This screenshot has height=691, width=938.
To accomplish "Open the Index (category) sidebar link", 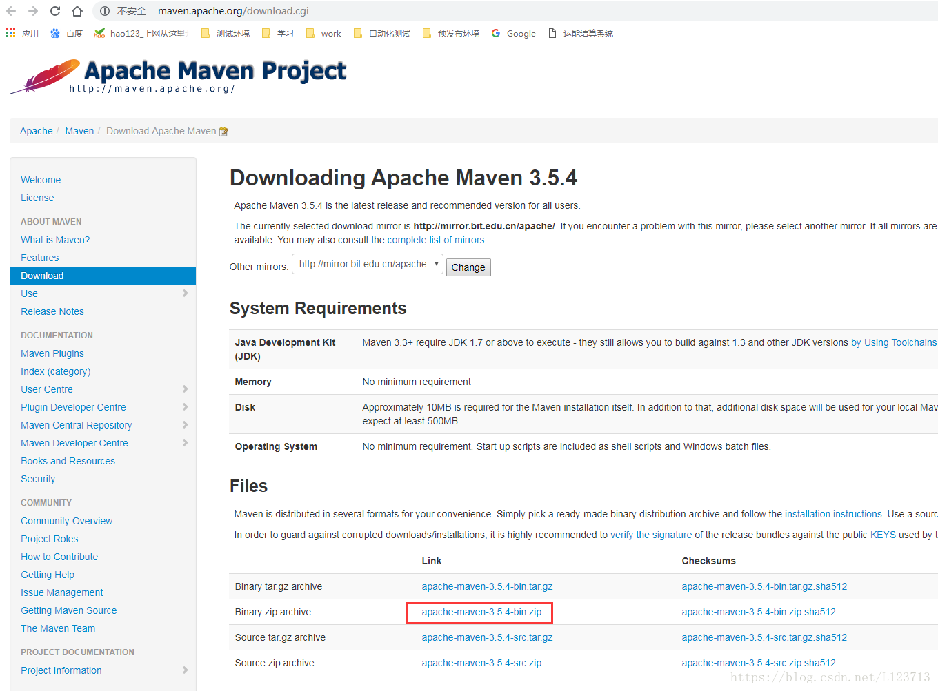I will [56, 371].
